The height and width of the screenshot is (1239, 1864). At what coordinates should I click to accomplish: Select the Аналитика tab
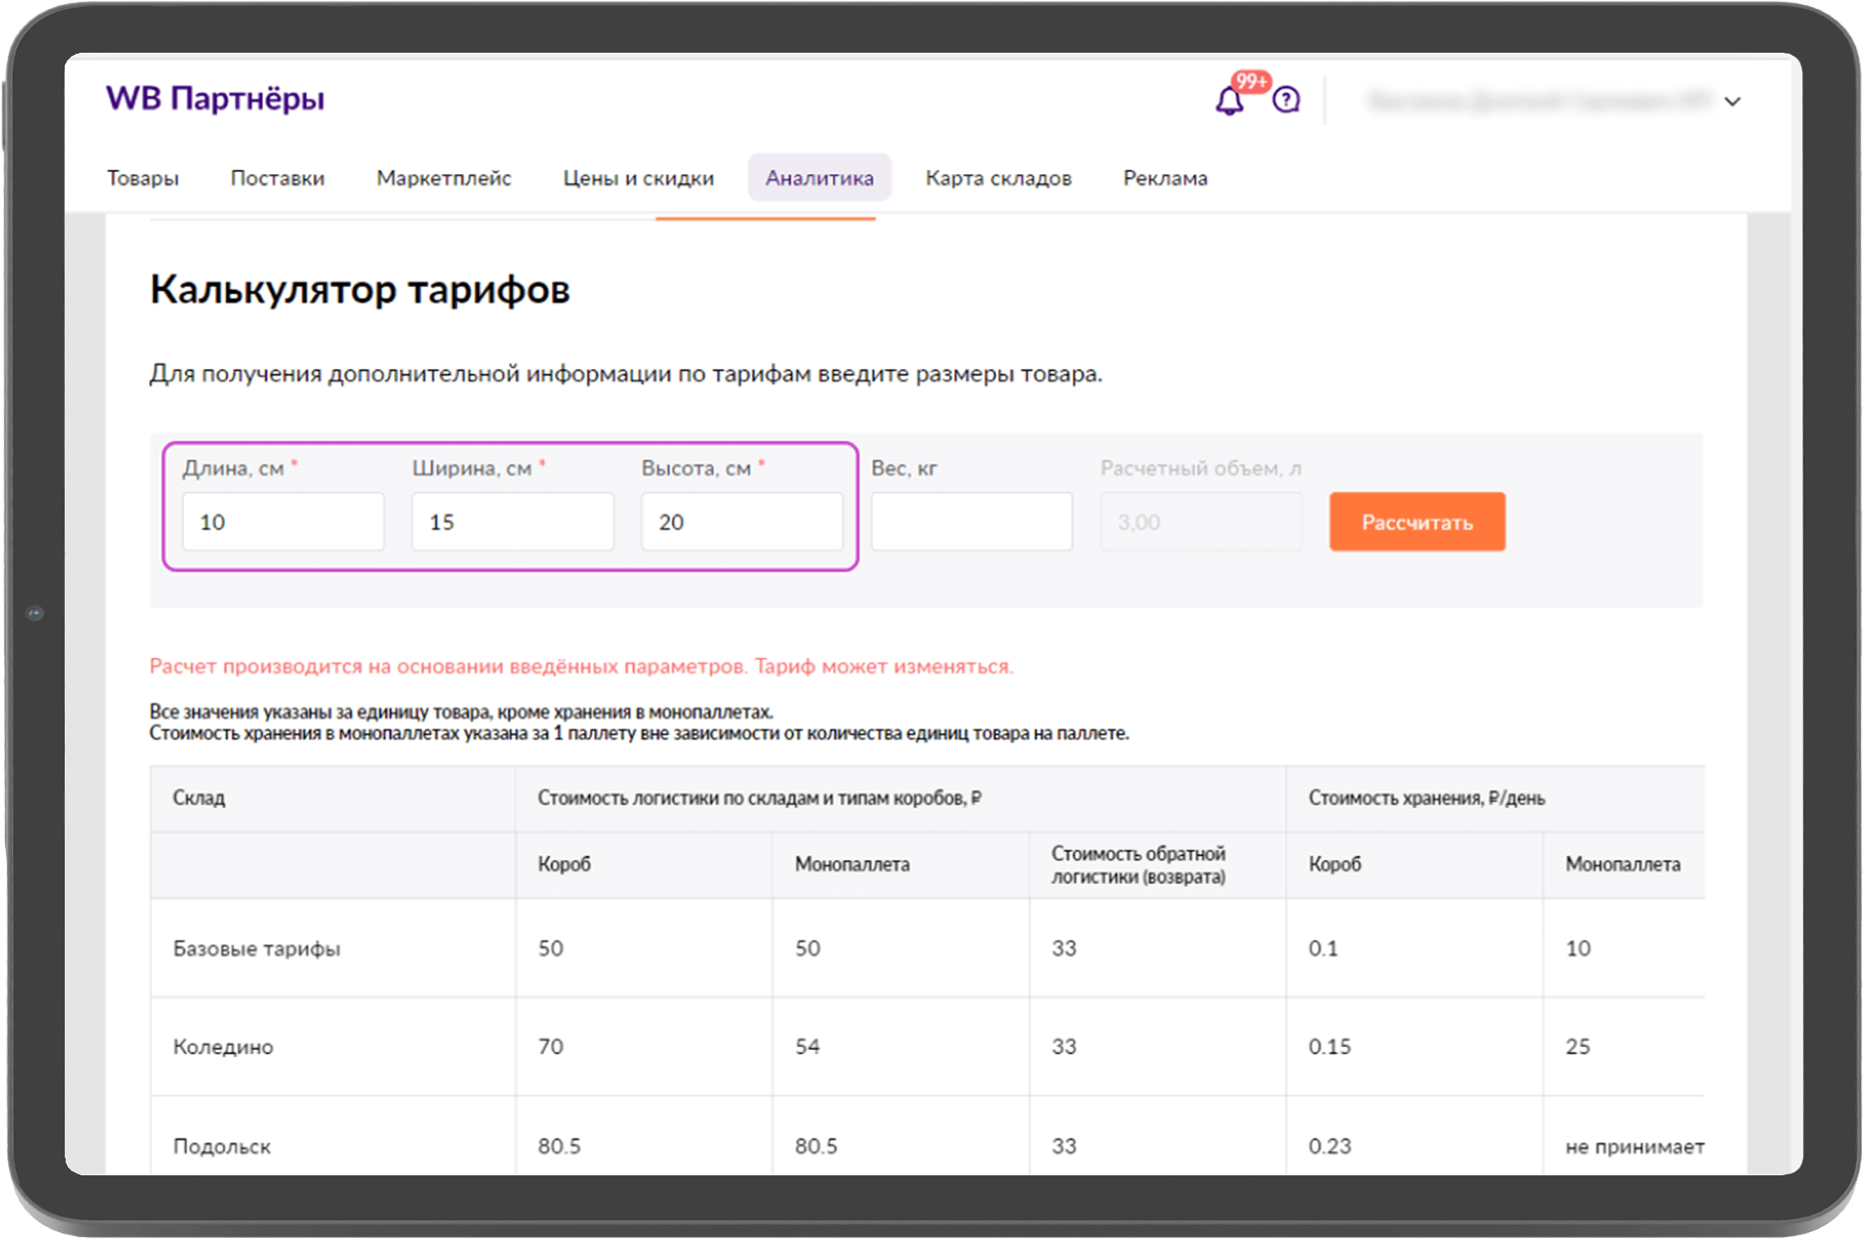(819, 178)
